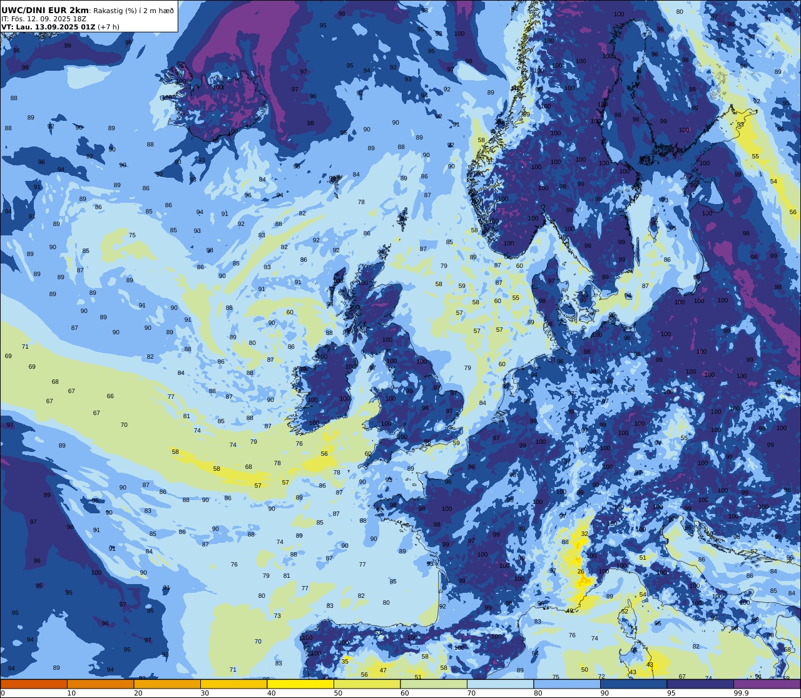Click the '10' legend tick label
Viewport: 801px width, 698px height.
(x=71, y=693)
